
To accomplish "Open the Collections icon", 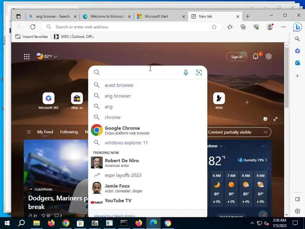I will (x=243, y=27).
